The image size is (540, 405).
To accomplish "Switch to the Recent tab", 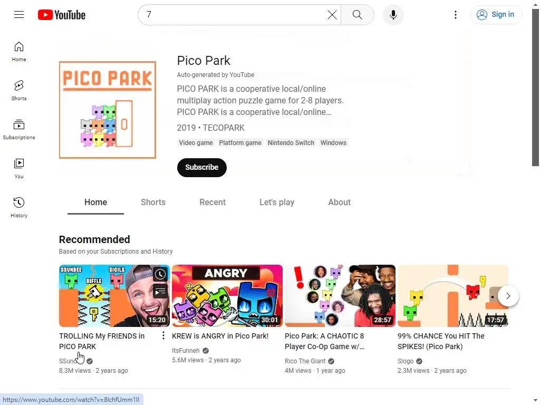I will 213,202.
